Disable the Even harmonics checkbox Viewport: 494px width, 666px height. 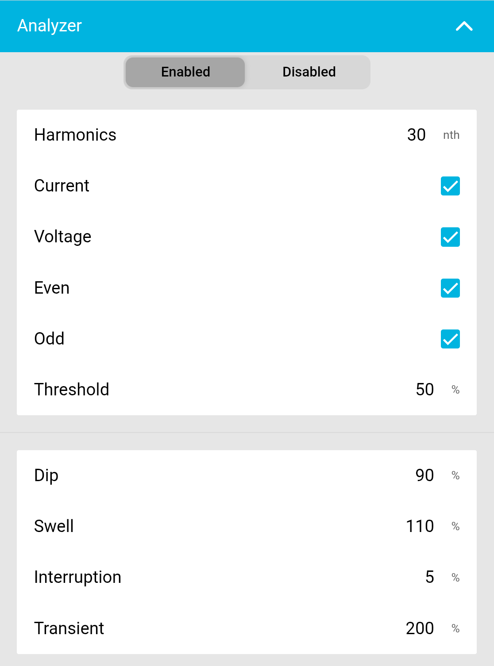click(450, 288)
